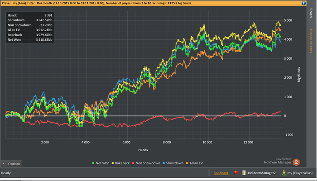Click the 5 000 y-axis label

pos(288,20)
